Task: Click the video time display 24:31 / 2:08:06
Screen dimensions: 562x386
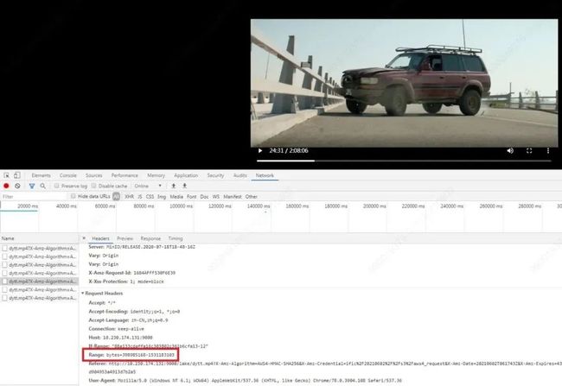Action: 289,151
